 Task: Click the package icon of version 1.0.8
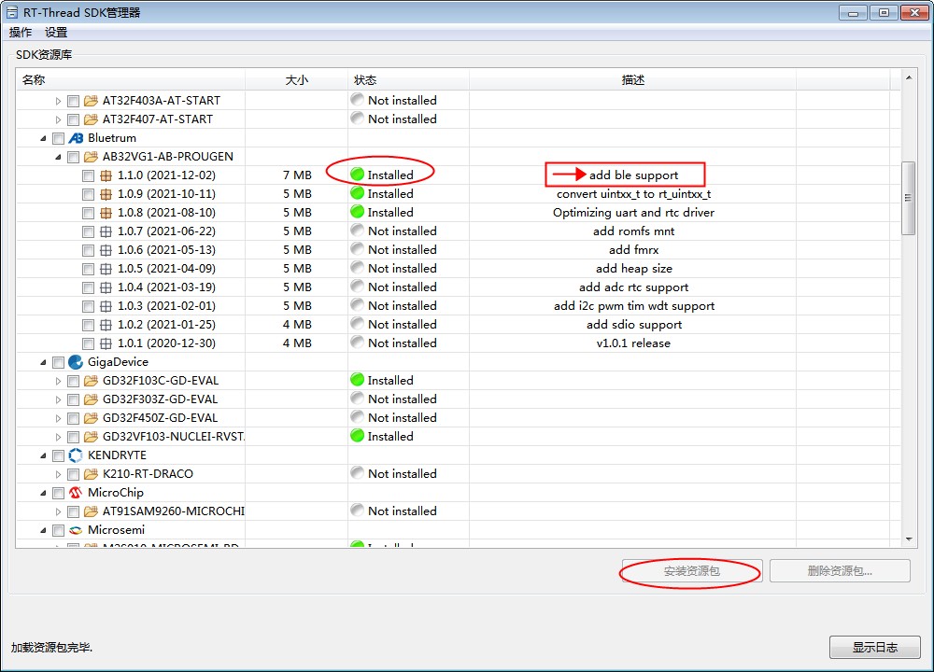pyautogui.click(x=106, y=213)
